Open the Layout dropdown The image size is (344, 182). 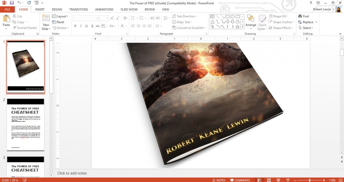[x=60, y=16]
